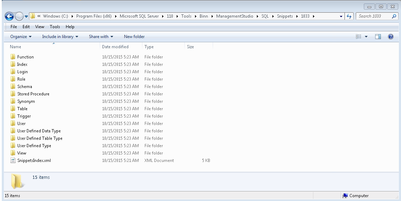Click the Forward navigation arrow button

[19, 16]
